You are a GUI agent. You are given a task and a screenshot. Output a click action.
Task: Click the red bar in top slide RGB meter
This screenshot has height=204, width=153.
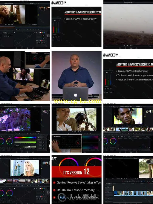tap(53, 29)
